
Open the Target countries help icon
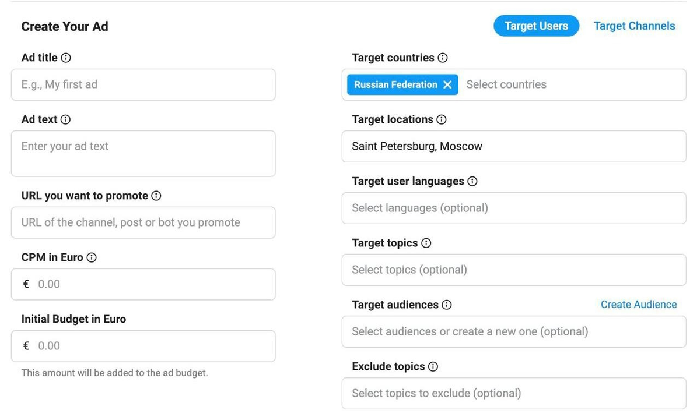443,58
